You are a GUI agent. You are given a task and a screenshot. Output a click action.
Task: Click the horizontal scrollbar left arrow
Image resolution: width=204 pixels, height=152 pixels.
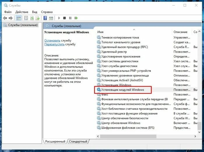pos(98,136)
